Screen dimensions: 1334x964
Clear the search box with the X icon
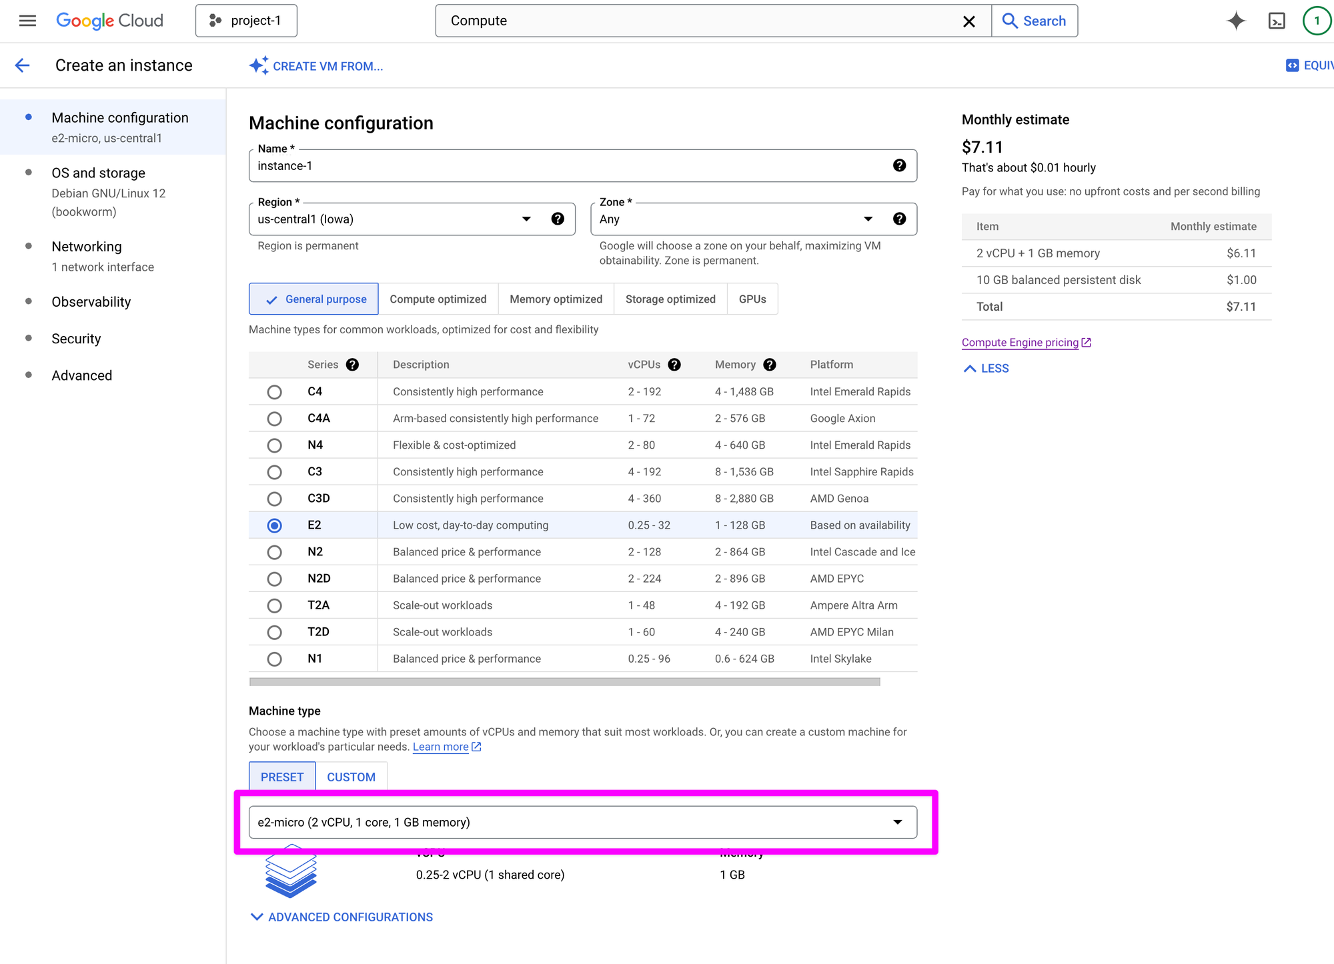(968, 21)
